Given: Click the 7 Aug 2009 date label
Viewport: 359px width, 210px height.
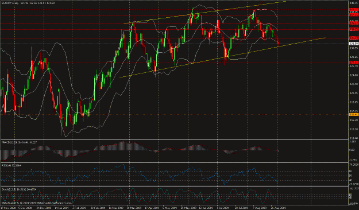Looking at the screenshot, I should [260, 208].
